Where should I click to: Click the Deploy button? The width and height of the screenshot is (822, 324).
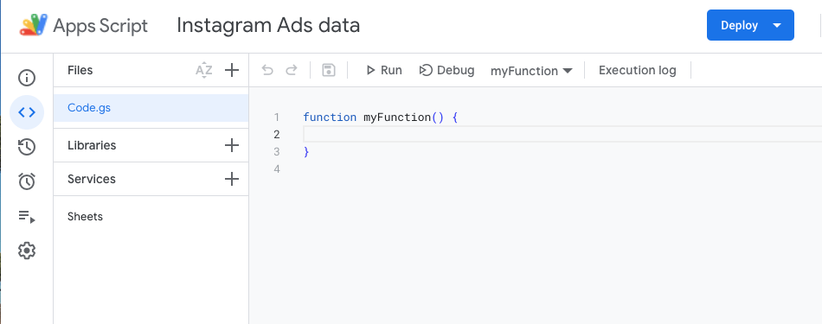[739, 25]
